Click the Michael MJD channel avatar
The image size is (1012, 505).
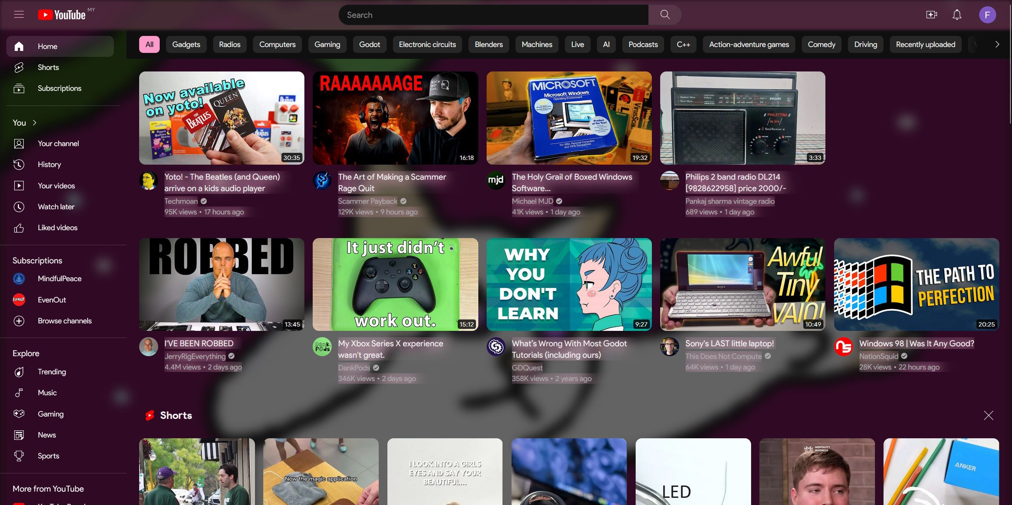[x=496, y=181]
